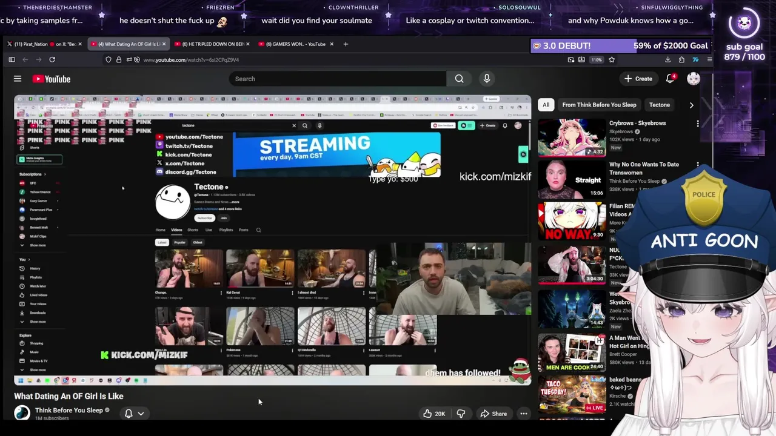Image resolution: width=776 pixels, height=436 pixels.
Task: Go back using browser back arrow
Action: [25, 59]
